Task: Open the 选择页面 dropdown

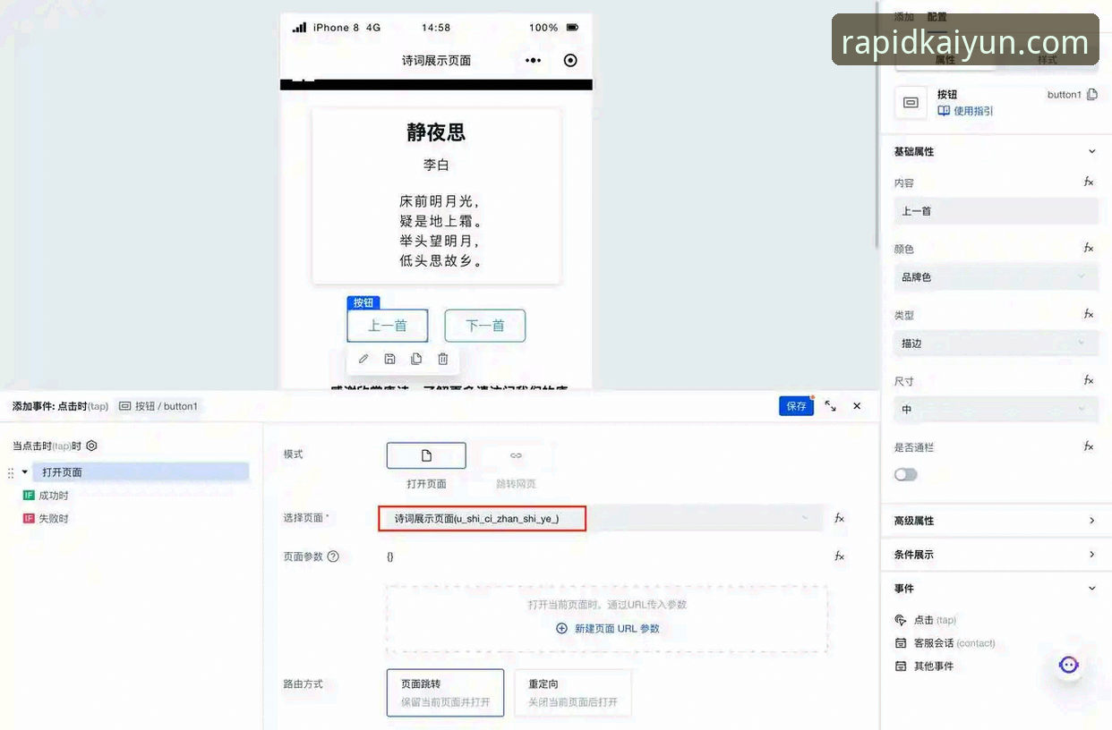Action: coord(600,518)
